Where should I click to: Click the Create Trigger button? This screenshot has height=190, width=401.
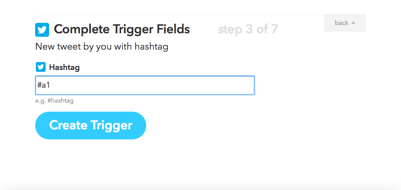91,126
